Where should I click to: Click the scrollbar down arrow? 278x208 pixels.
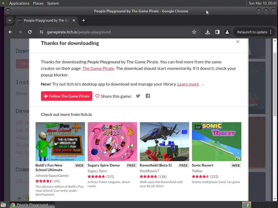pos(275,199)
